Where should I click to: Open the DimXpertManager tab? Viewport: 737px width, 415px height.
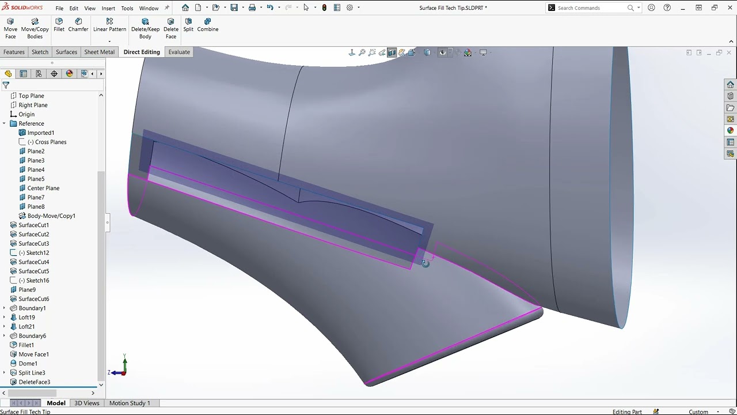click(x=54, y=73)
